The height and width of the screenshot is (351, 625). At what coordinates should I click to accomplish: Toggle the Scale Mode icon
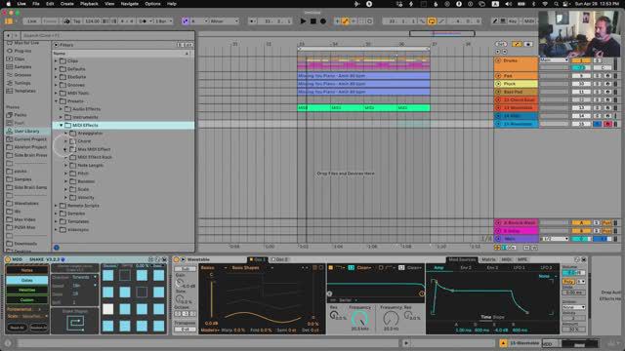click(x=185, y=21)
